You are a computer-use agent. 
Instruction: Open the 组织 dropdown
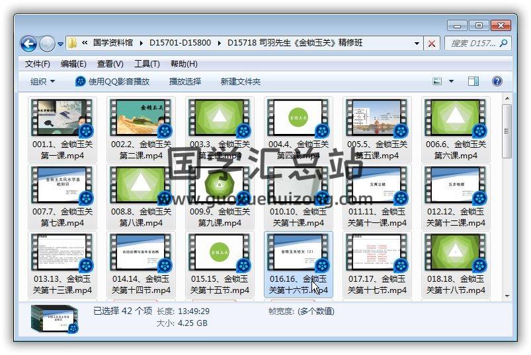43,81
